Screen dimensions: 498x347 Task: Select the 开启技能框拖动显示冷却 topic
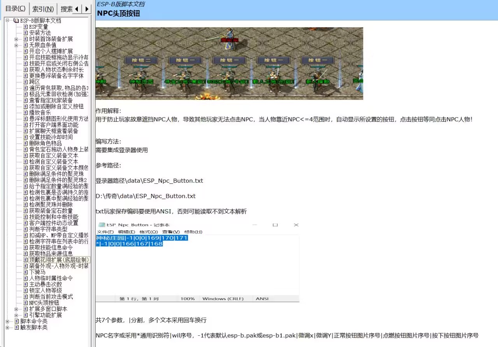click(x=59, y=58)
